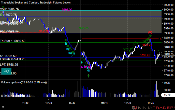The image size is (175, 110).
Task: Click the 50000 volume axis label
Action: click(167, 90)
